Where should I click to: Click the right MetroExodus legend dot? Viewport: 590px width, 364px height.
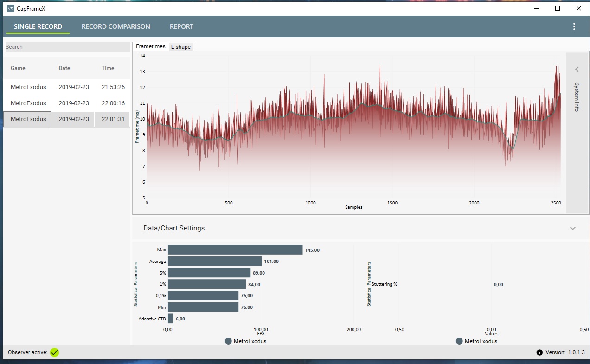pyautogui.click(x=459, y=341)
